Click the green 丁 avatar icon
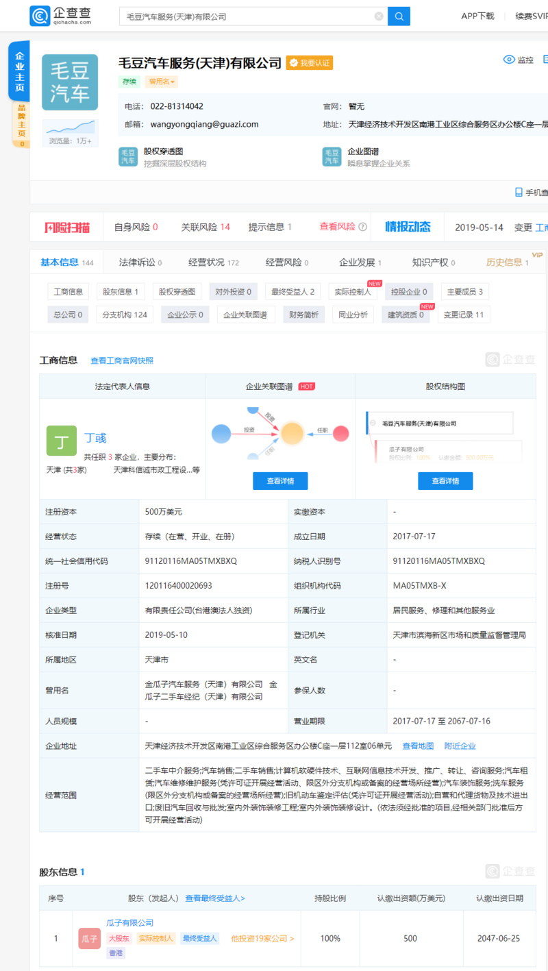548x971 pixels. pyautogui.click(x=62, y=441)
